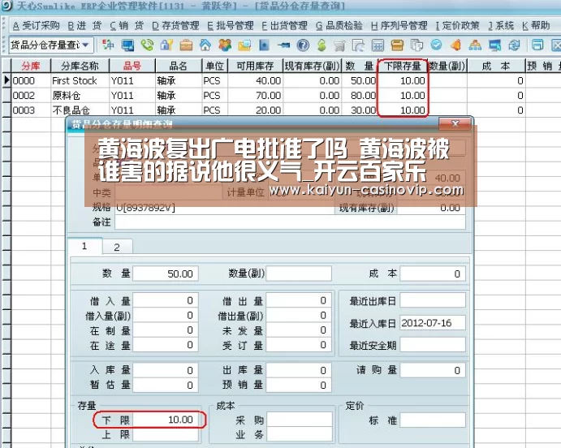This screenshot has width=561, height=448.
Task: Click the shopping cart toolbar icon
Action: [x=340, y=45]
